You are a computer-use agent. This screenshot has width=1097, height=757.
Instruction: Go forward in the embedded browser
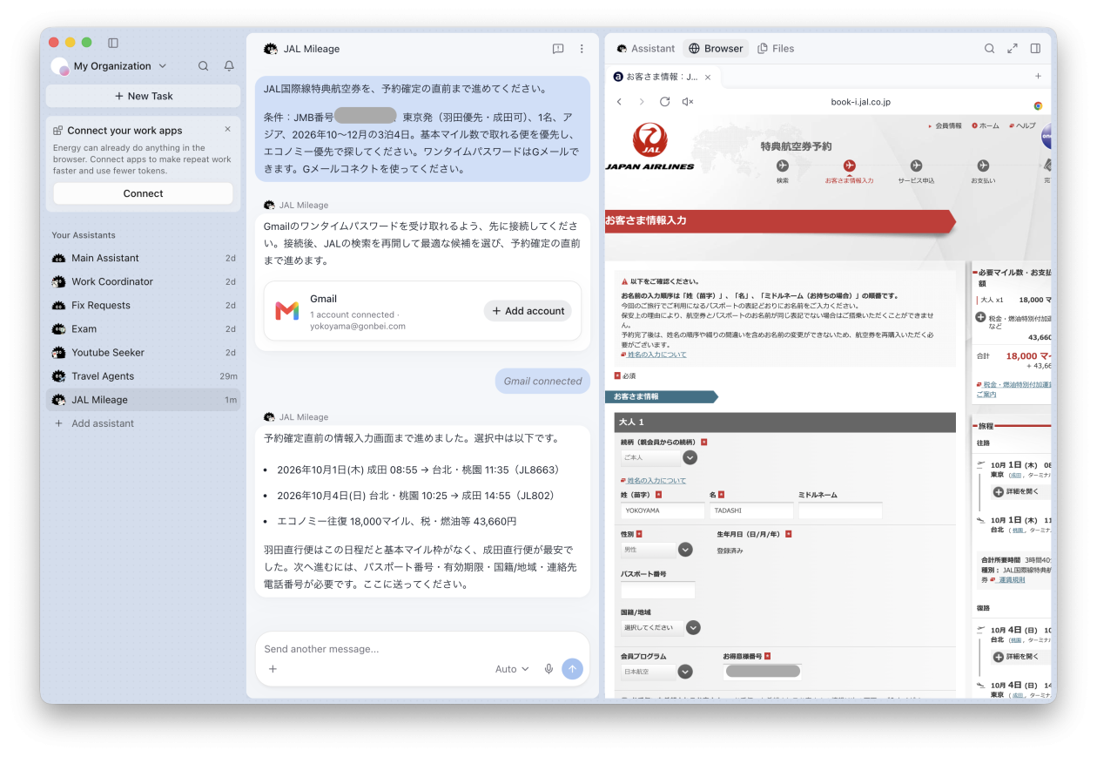[x=642, y=102]
